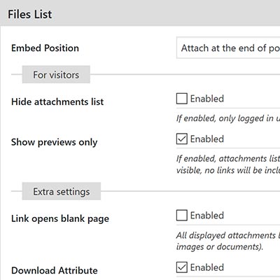The width and height of the screenshot is (280, 280).
Task: Uncheck the Show previews only checkbox
Action: [x=182, y=139]
